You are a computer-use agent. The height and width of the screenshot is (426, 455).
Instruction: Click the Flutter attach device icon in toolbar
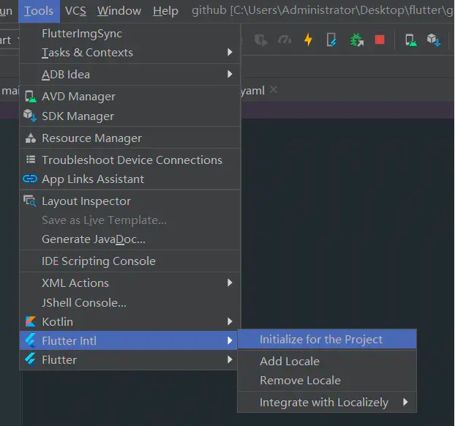pos(331,40)
